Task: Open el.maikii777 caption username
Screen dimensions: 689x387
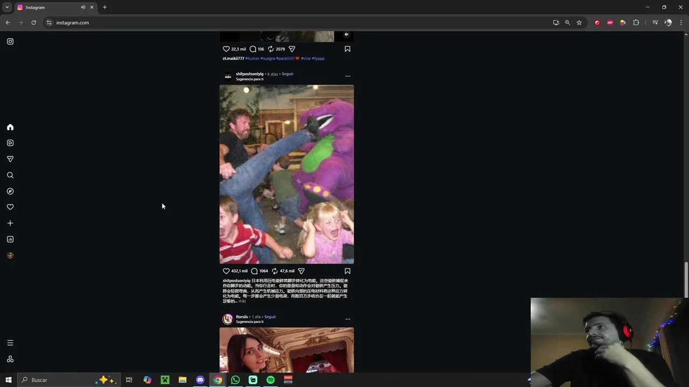Action: tap(234, 58)
